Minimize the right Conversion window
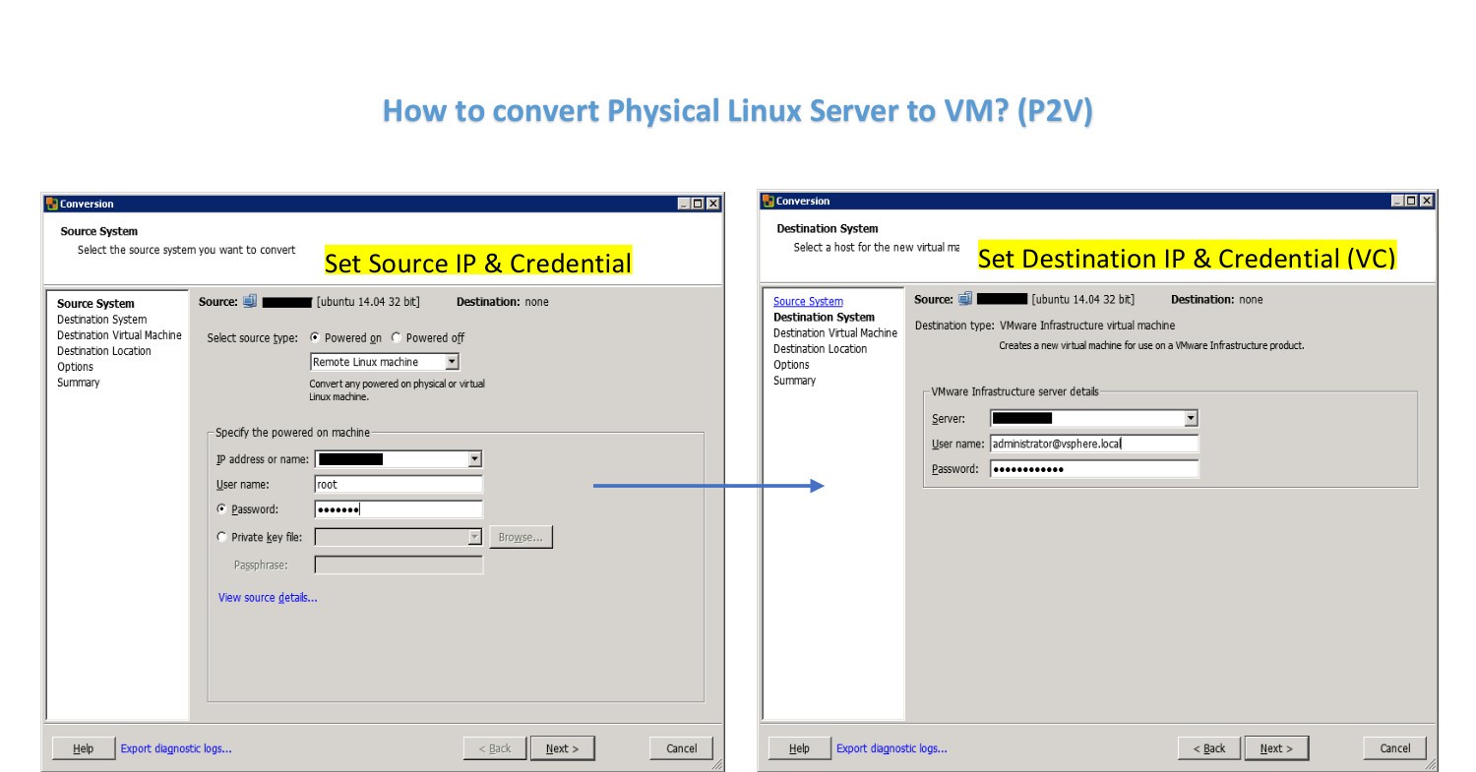1476x772 pixels. point(1398,201)
